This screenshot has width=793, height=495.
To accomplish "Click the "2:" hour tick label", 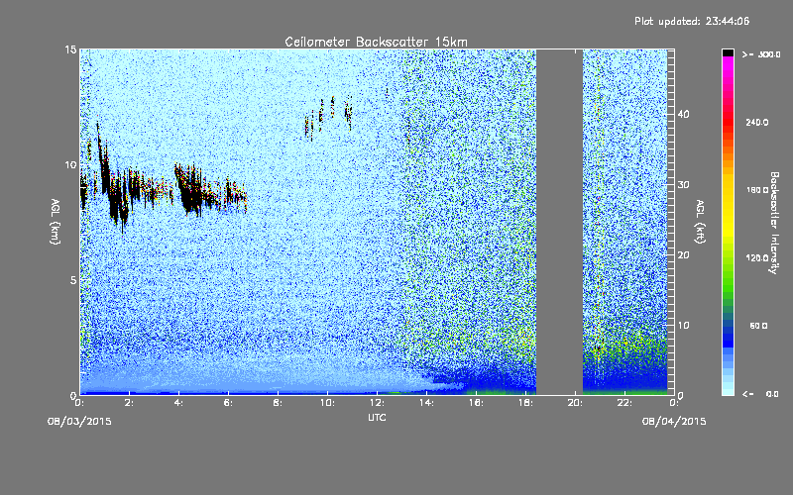I will (x=130, y=403).
